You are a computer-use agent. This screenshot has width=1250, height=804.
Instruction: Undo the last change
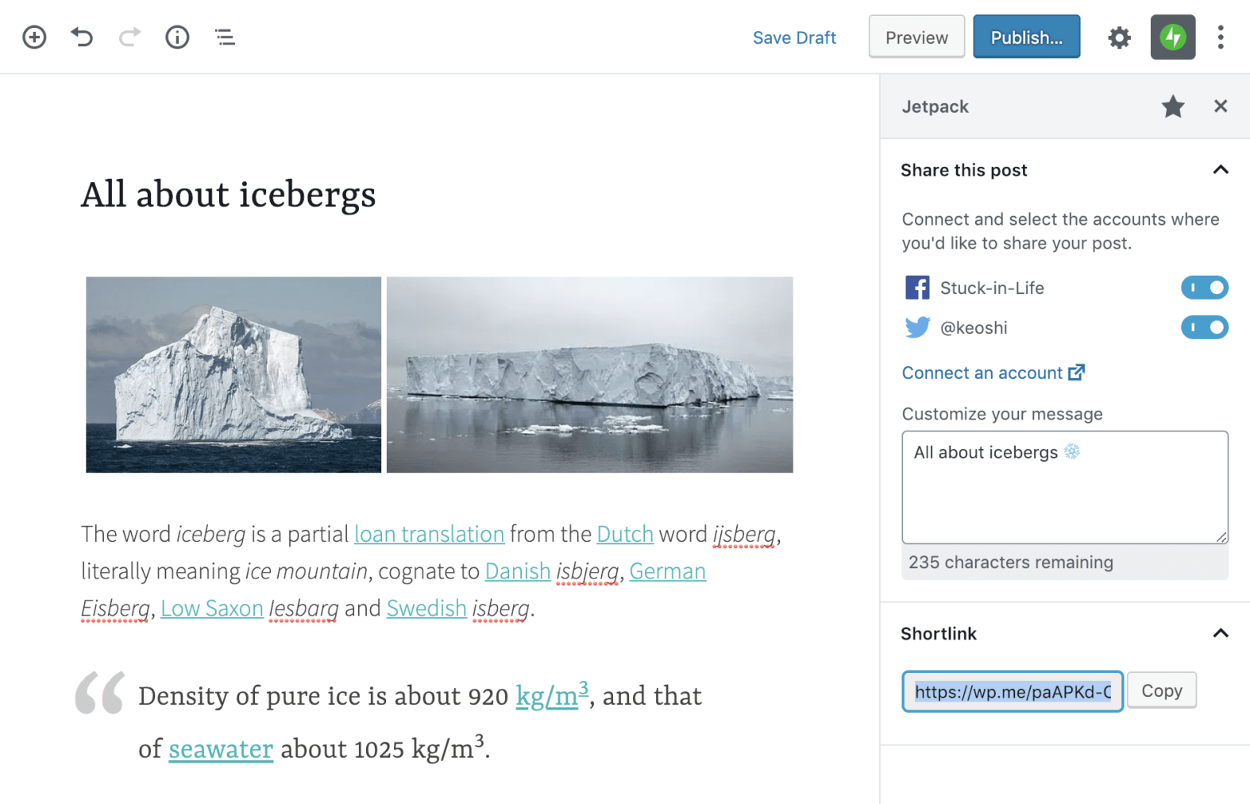[82, 37]
